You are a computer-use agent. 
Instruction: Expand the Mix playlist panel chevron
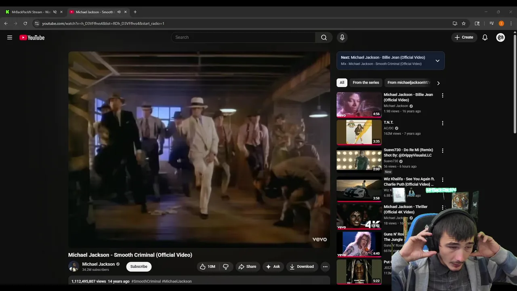pos(437,61)
